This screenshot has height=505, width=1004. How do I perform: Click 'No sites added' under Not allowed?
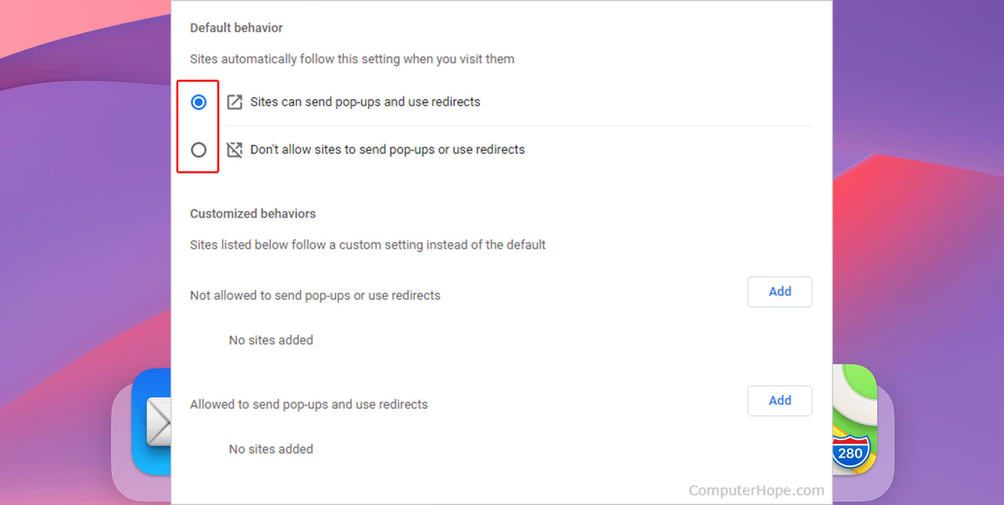[x=271, y=340]
